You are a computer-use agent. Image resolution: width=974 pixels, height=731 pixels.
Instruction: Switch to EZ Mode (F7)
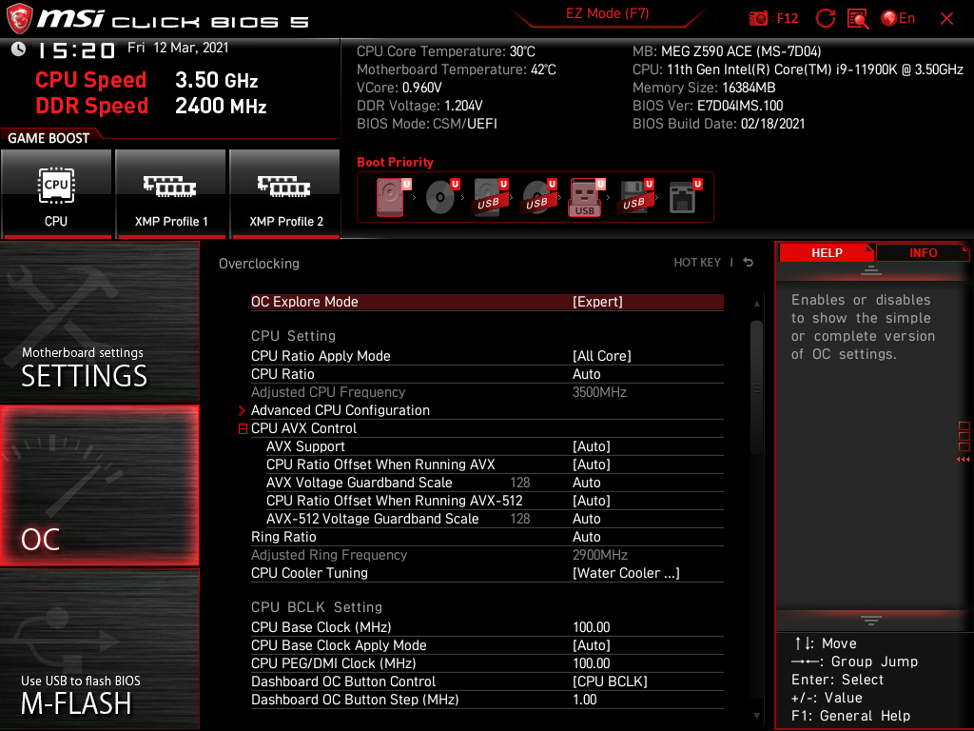click(608, 13)
